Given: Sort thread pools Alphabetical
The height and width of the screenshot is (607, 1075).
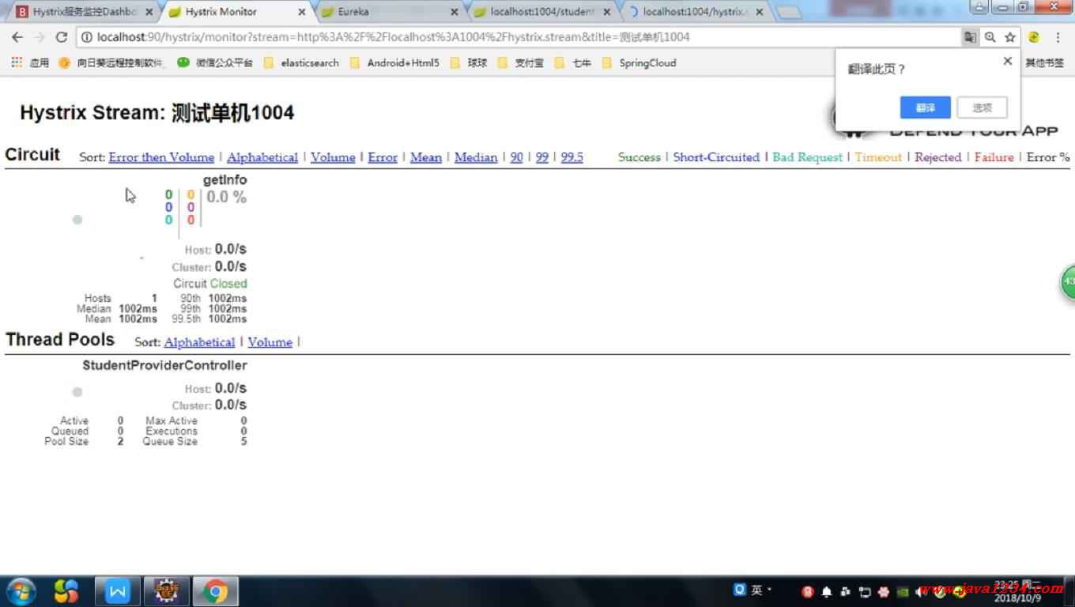Looking at the screenshot, I should (x=199, y=342).
